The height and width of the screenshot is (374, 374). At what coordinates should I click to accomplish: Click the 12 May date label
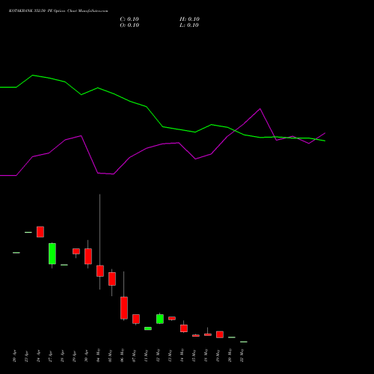click(158, 355)
